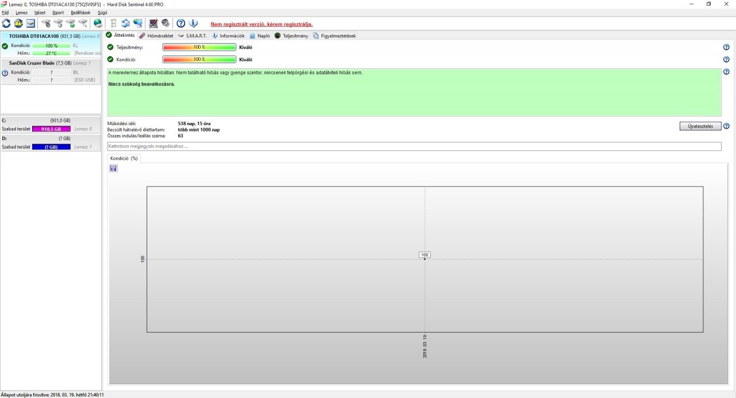The height and width of the screenshot is (398, 736).
Task: Click the monitor with red pen toolbar icon
Action: [154, 24]
